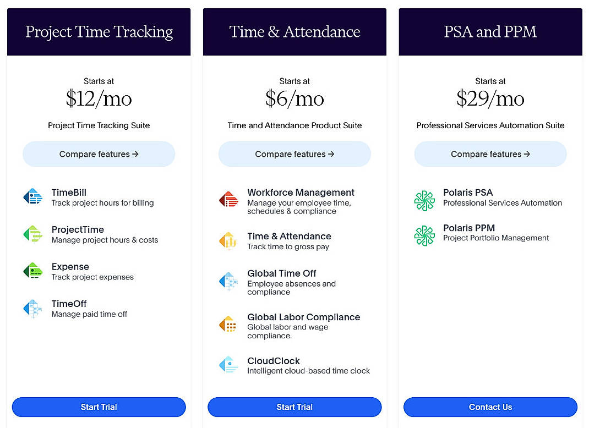Click the Time & Attendance product icon
This screenshot has width=589, height=428.
(x=229, y=241)
